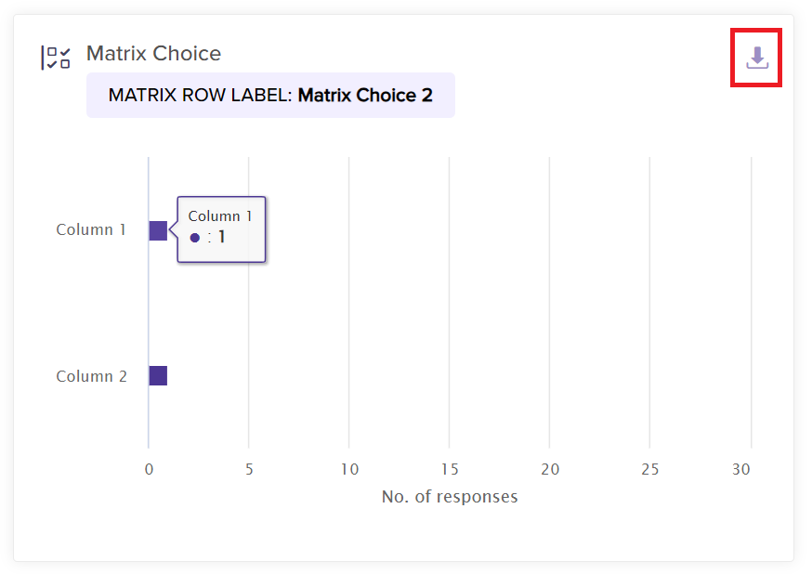Click the 5 tick on x-axis

pyautogui.click(x=249, y=469)
